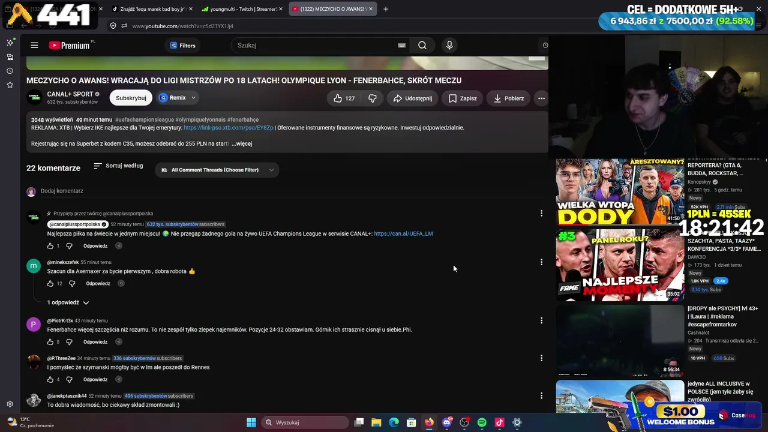Click the Dodaj komentarz field
This screenshot has width=768, height=432.
tap(293, 191)
